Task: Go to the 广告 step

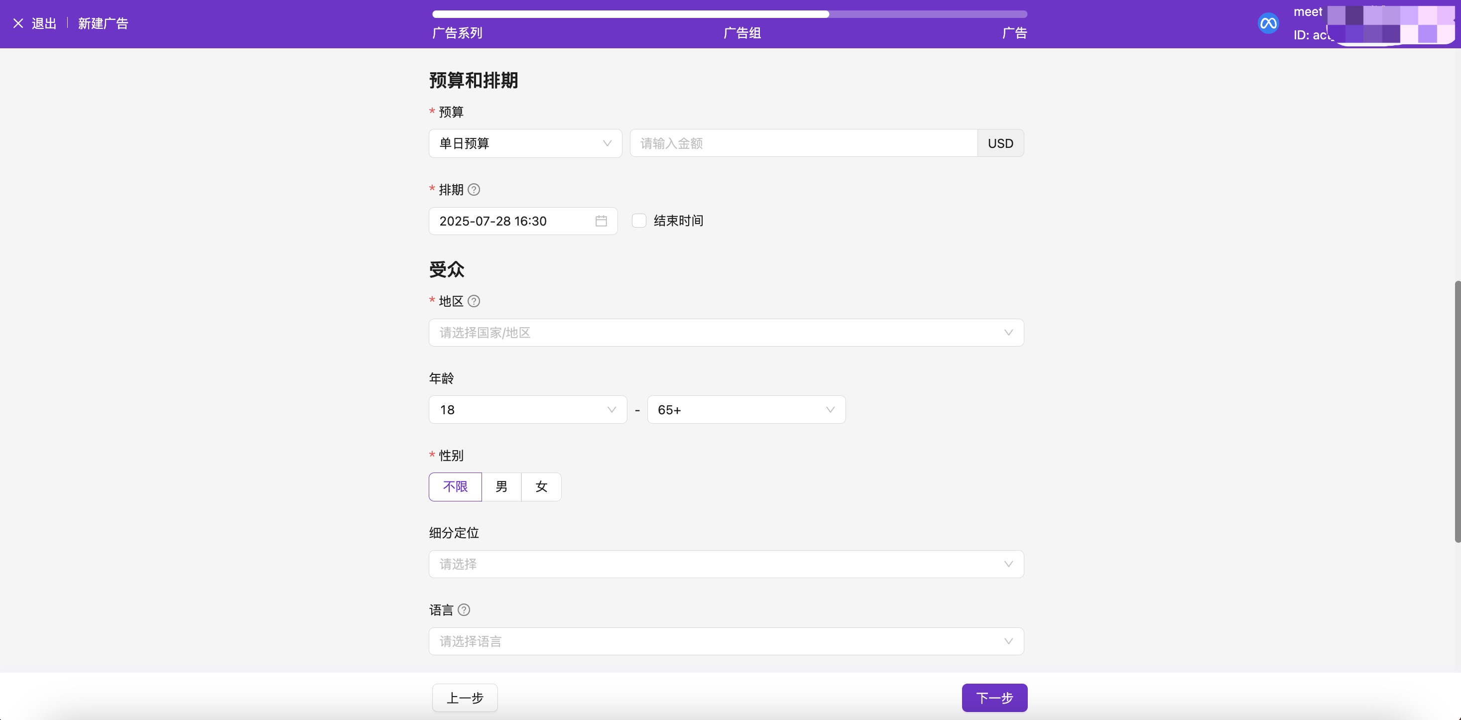Action: [1014, 33]
